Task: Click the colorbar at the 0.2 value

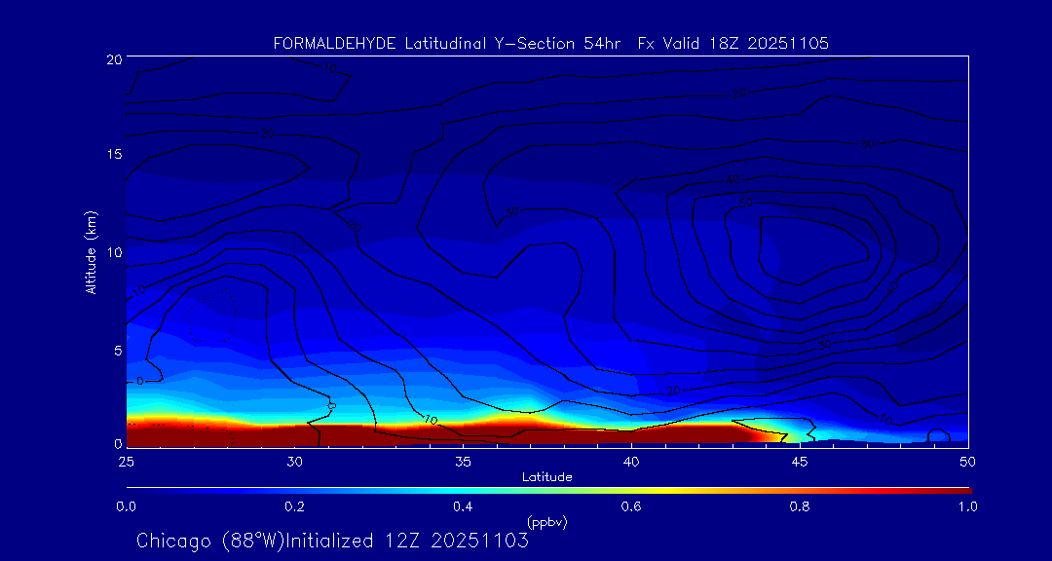Action: (295, 491)
